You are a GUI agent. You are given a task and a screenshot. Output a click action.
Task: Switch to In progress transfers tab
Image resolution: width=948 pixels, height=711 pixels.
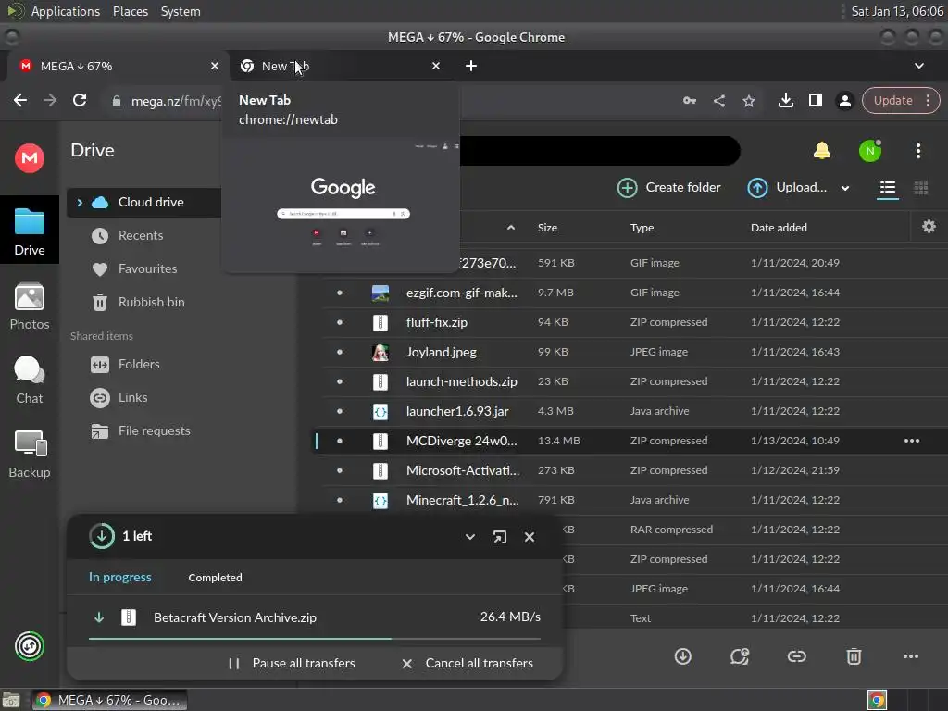[x=119, y=578]
